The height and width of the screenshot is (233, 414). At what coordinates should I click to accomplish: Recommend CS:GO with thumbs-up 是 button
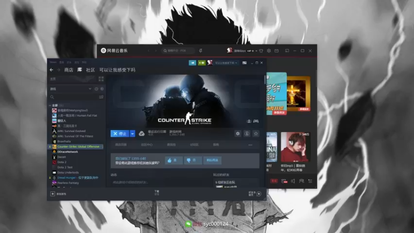pos(174,161)
